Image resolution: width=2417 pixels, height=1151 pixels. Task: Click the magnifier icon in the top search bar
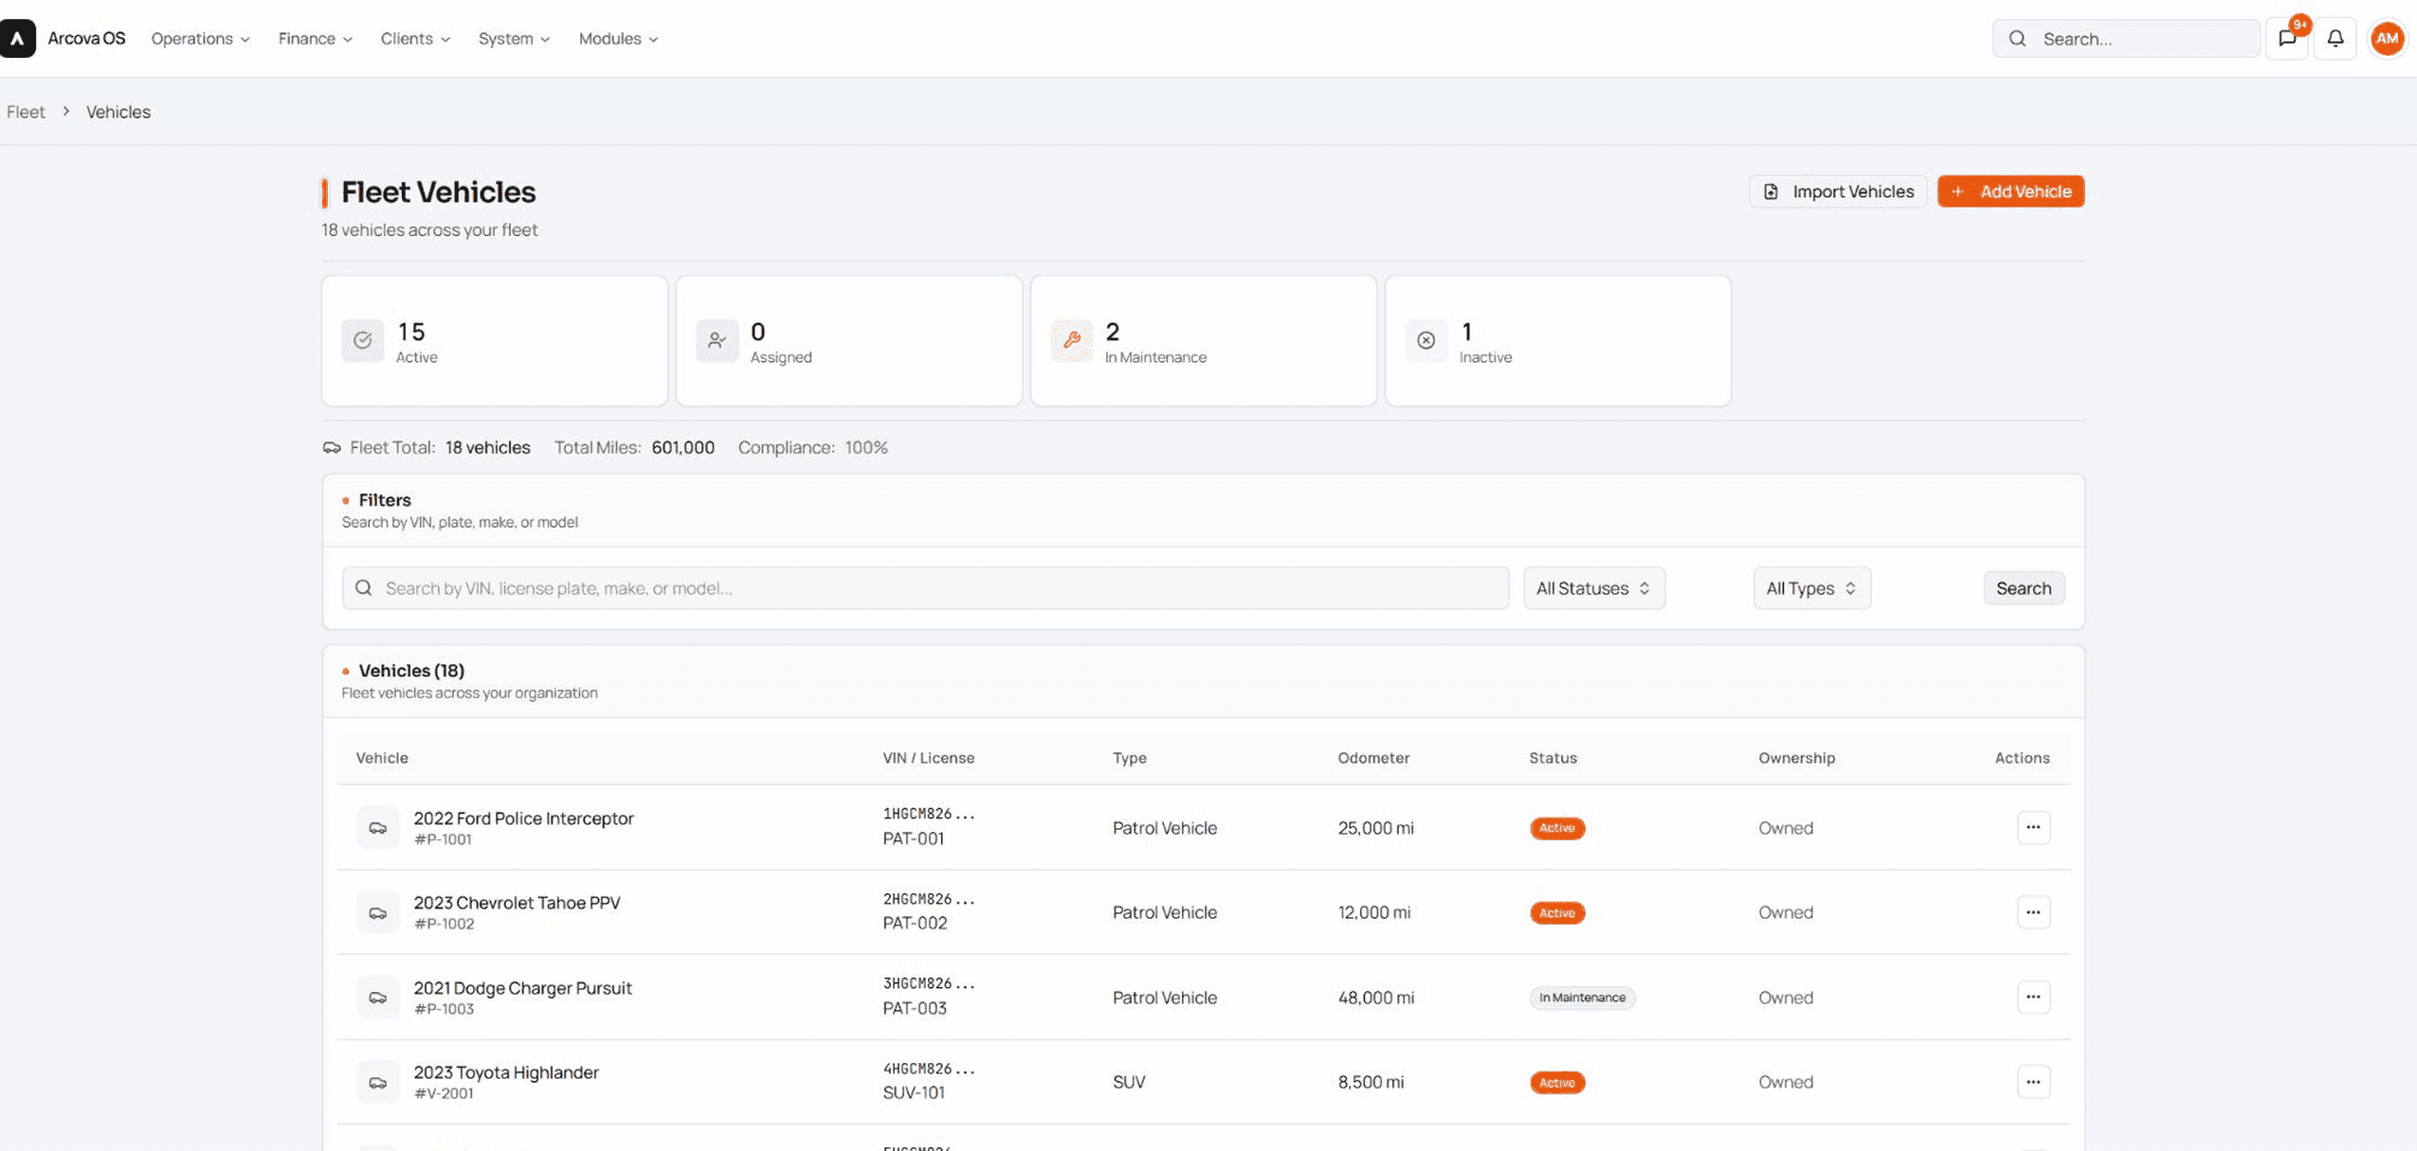coord(2018,39)
